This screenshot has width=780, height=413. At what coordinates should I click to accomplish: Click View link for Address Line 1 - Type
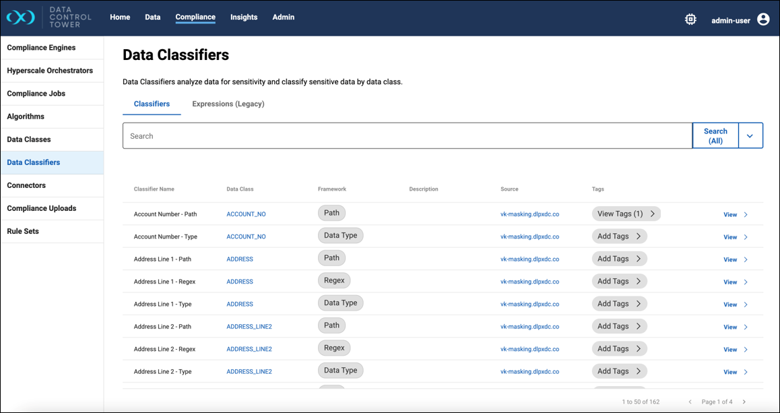point(730,305)
